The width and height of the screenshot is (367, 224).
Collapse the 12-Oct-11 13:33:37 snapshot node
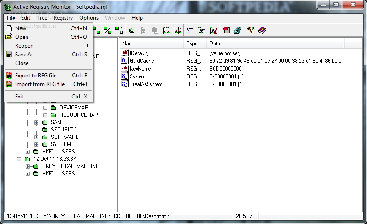19,159
